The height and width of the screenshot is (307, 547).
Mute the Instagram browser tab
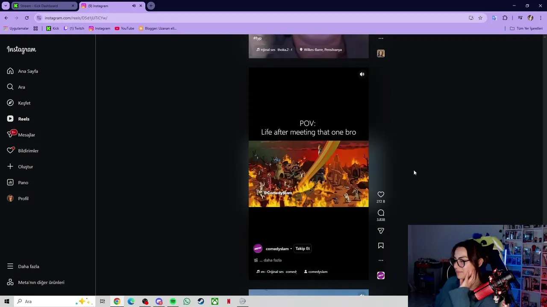pyautogui.click(x=134, y=6)
